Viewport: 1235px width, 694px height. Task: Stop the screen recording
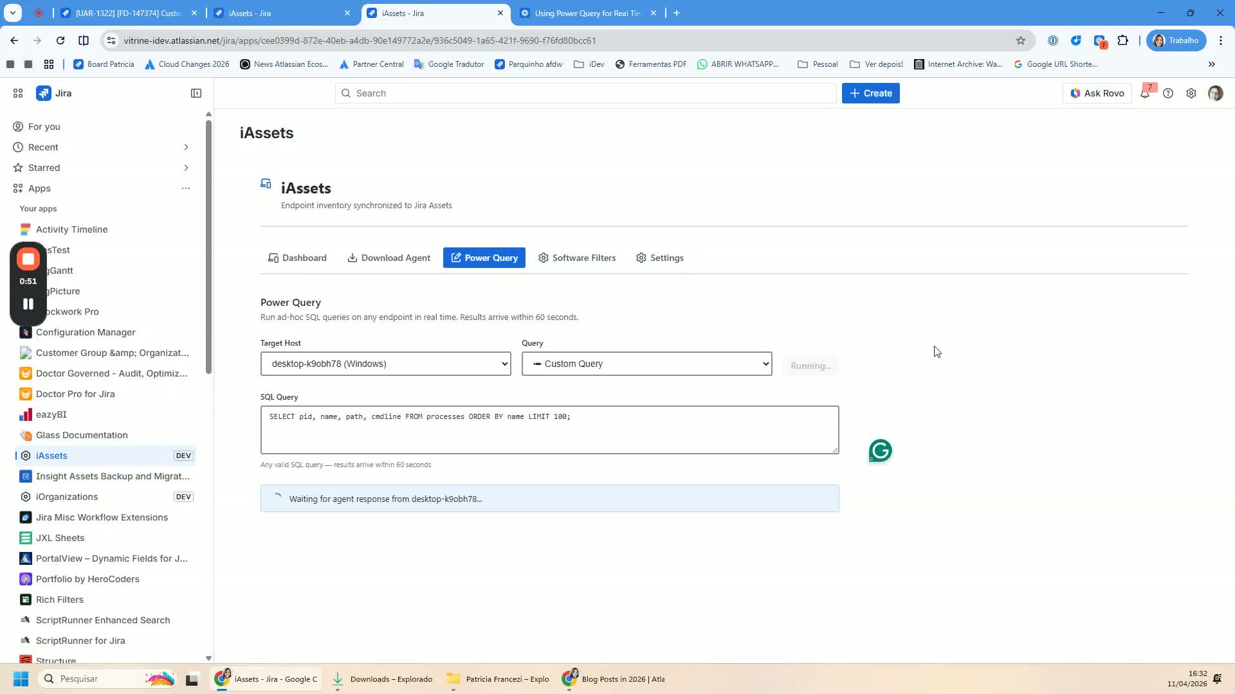(28, 259)
